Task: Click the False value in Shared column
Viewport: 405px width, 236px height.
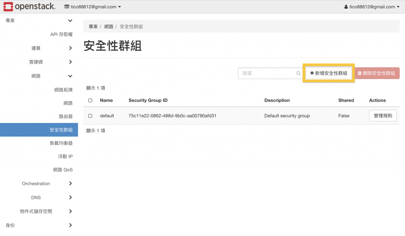Action: [344, 116]
